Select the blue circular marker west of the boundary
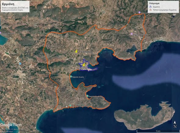The image size is (180, 133). click(x=20, y=63)
